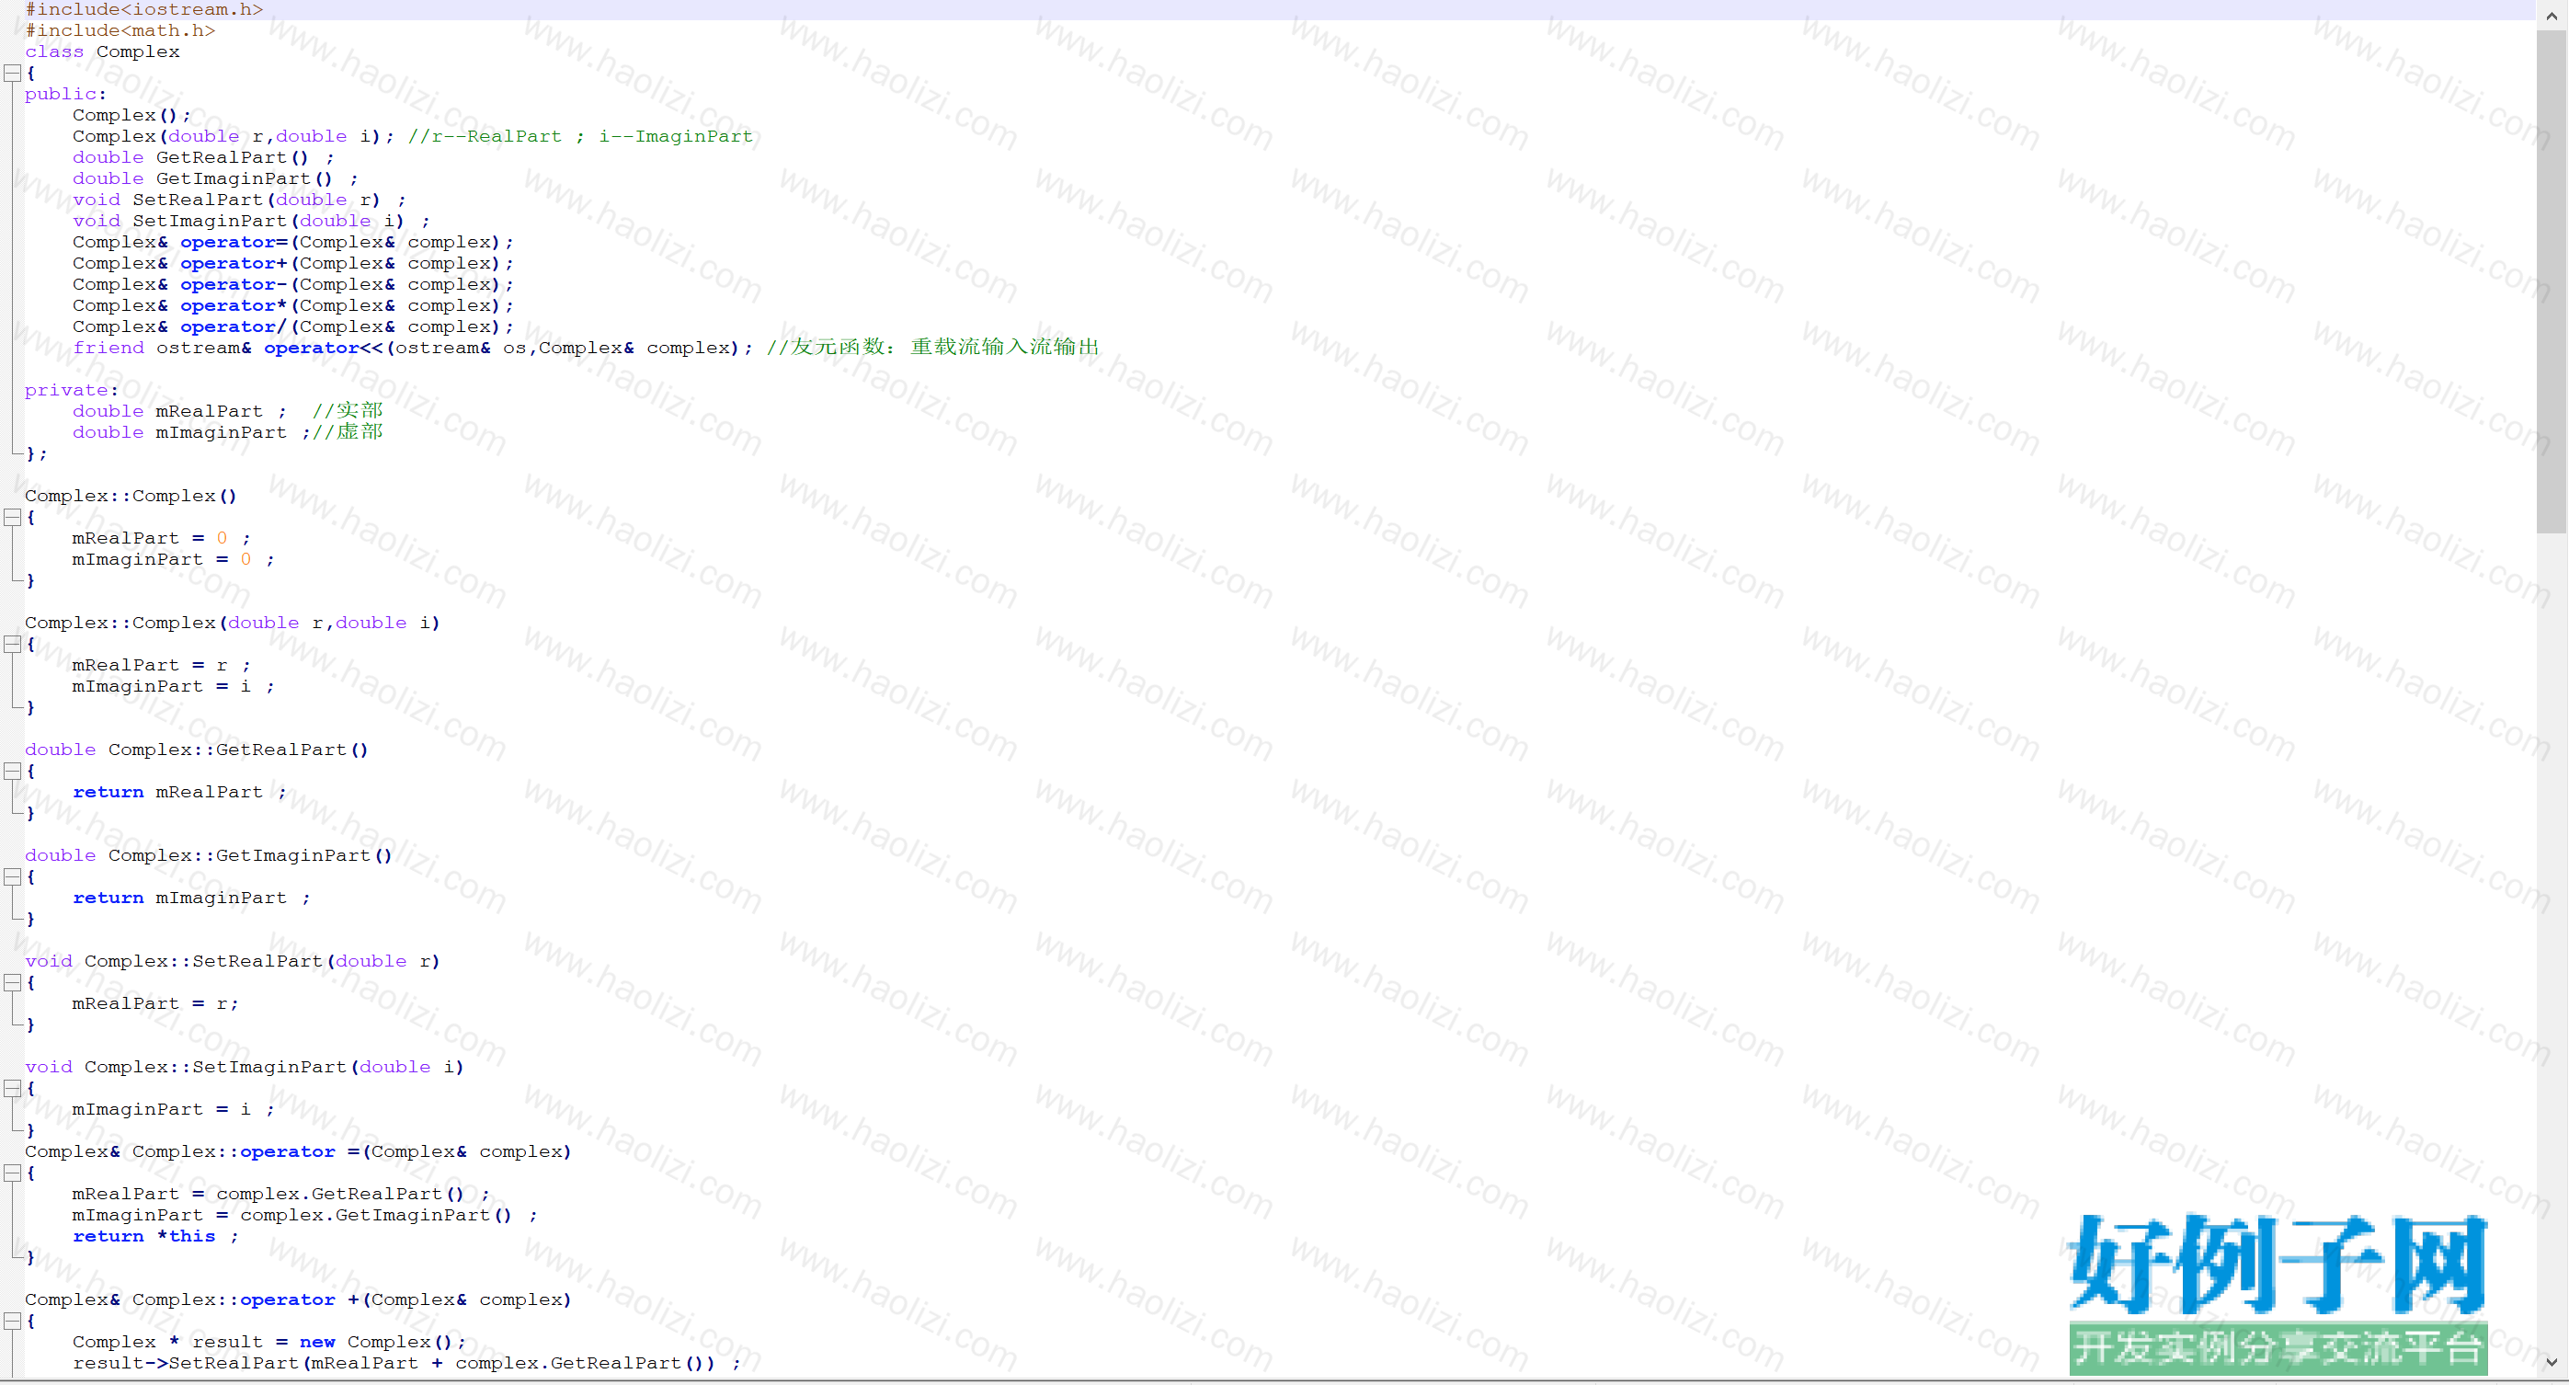Collapse the GetRealPart function fold
This screenshot has height=1385, width=2569.
coord(12,771)
